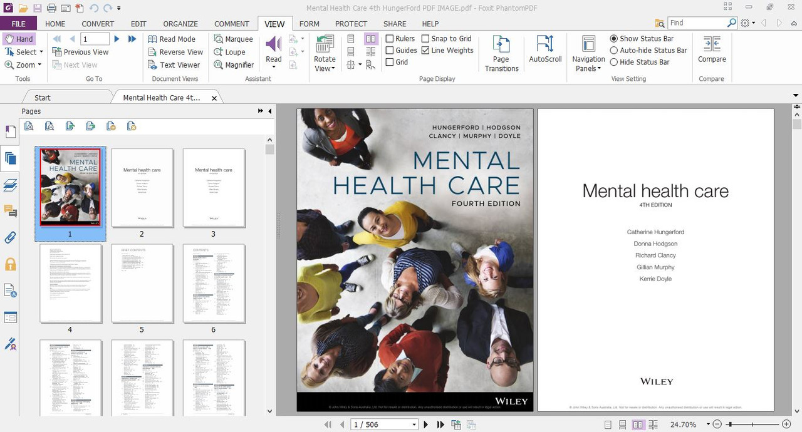Click the ribbon page number field
Image resolution: width=802 pixels, height=432 pixels.
[95, 39]
